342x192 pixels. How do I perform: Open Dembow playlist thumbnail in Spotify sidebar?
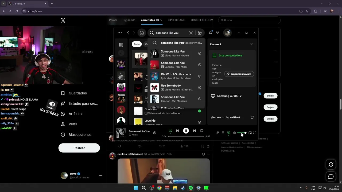121,64
